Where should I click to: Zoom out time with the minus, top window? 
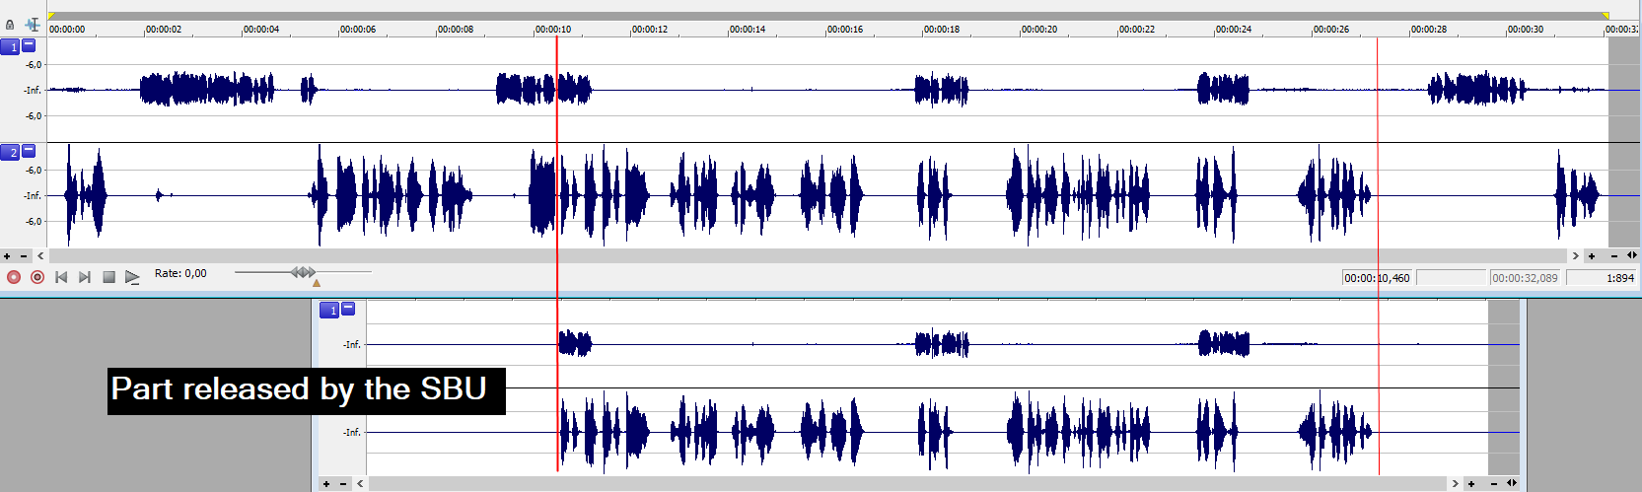(1614, 256)
